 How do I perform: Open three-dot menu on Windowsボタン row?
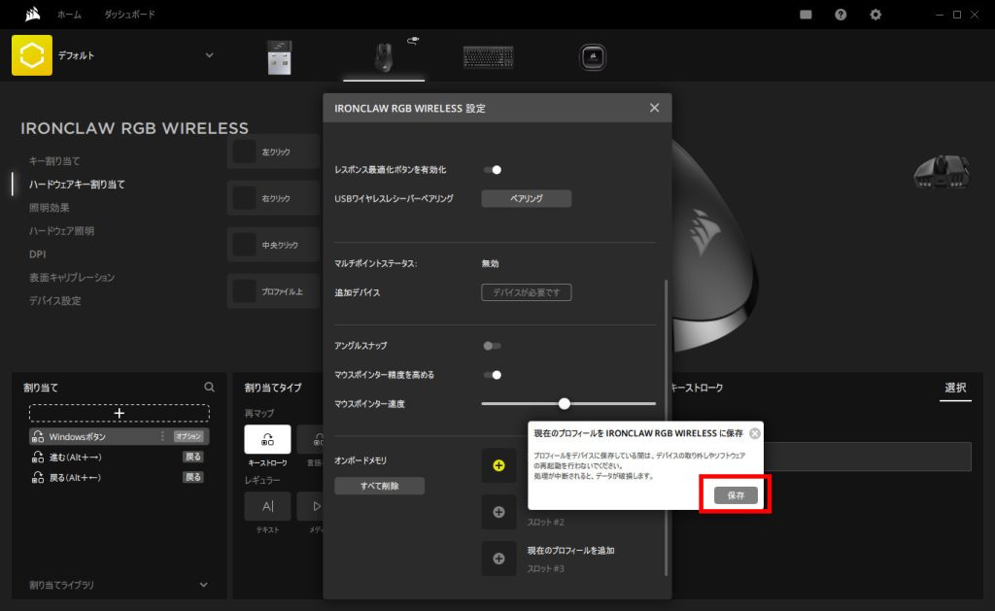162,436
